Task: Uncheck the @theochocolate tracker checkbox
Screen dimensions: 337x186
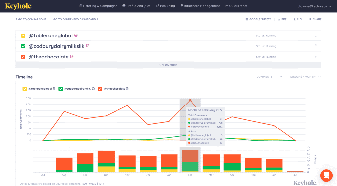Action: click(23, 57)
